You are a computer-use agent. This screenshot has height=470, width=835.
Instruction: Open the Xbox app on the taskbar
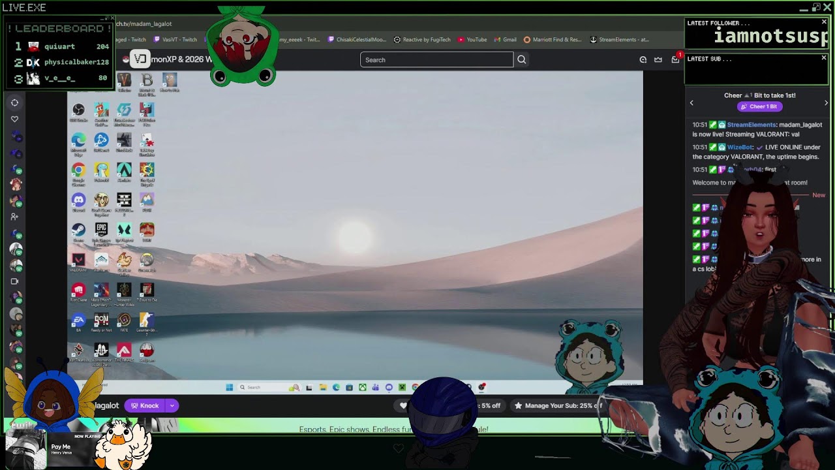point(362,387)
